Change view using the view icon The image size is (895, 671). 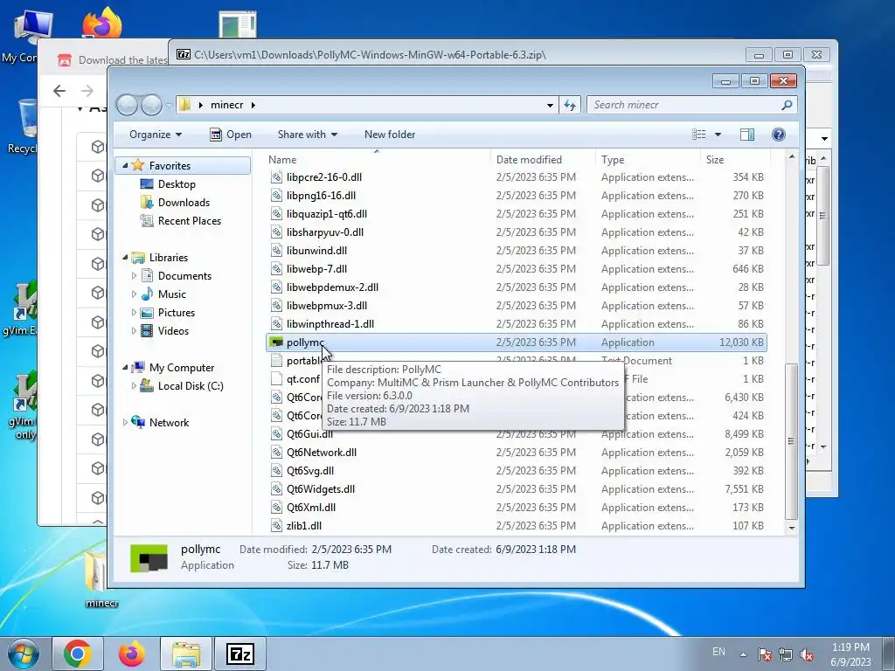click(698, 135)
